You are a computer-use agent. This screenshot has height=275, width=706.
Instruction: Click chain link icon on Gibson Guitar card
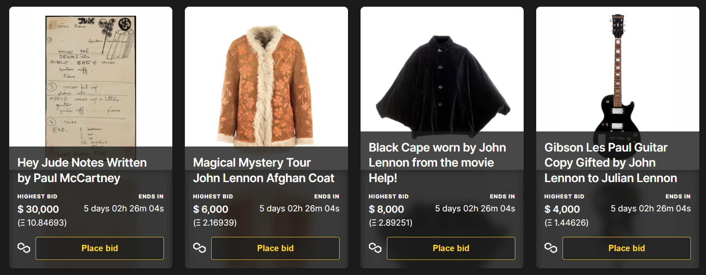(551, 248)
